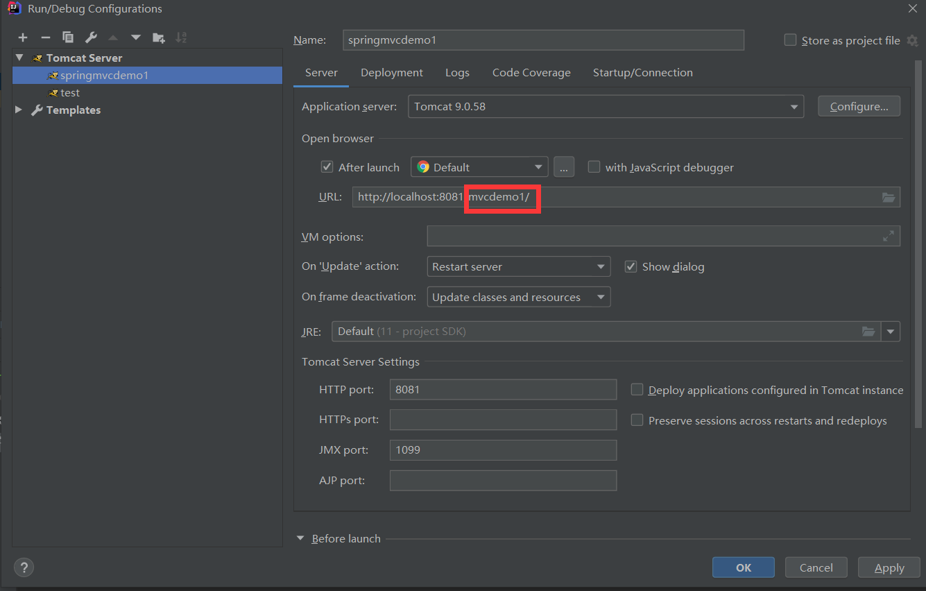Viewport: 926px width, 591px height.
Task: Collapse the Tomcat Server tree node
Action: 19,58
